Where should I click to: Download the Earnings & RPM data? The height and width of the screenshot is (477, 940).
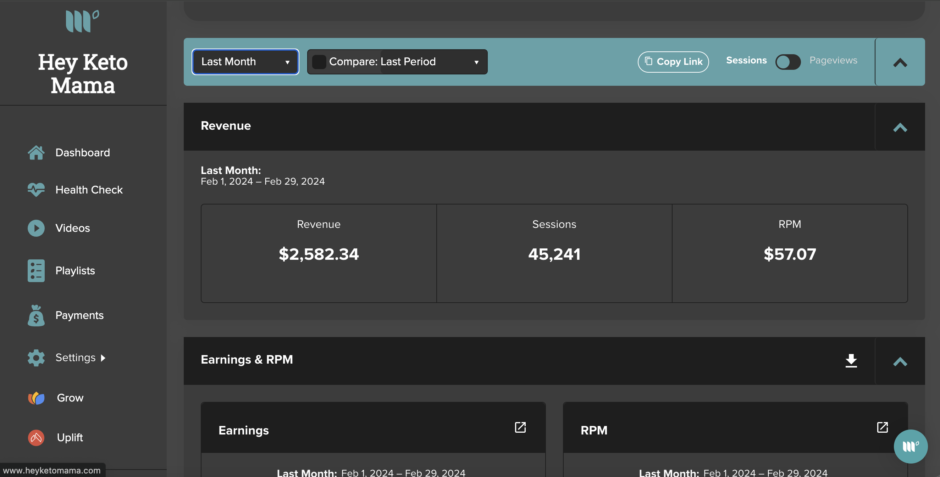(851, 360)
